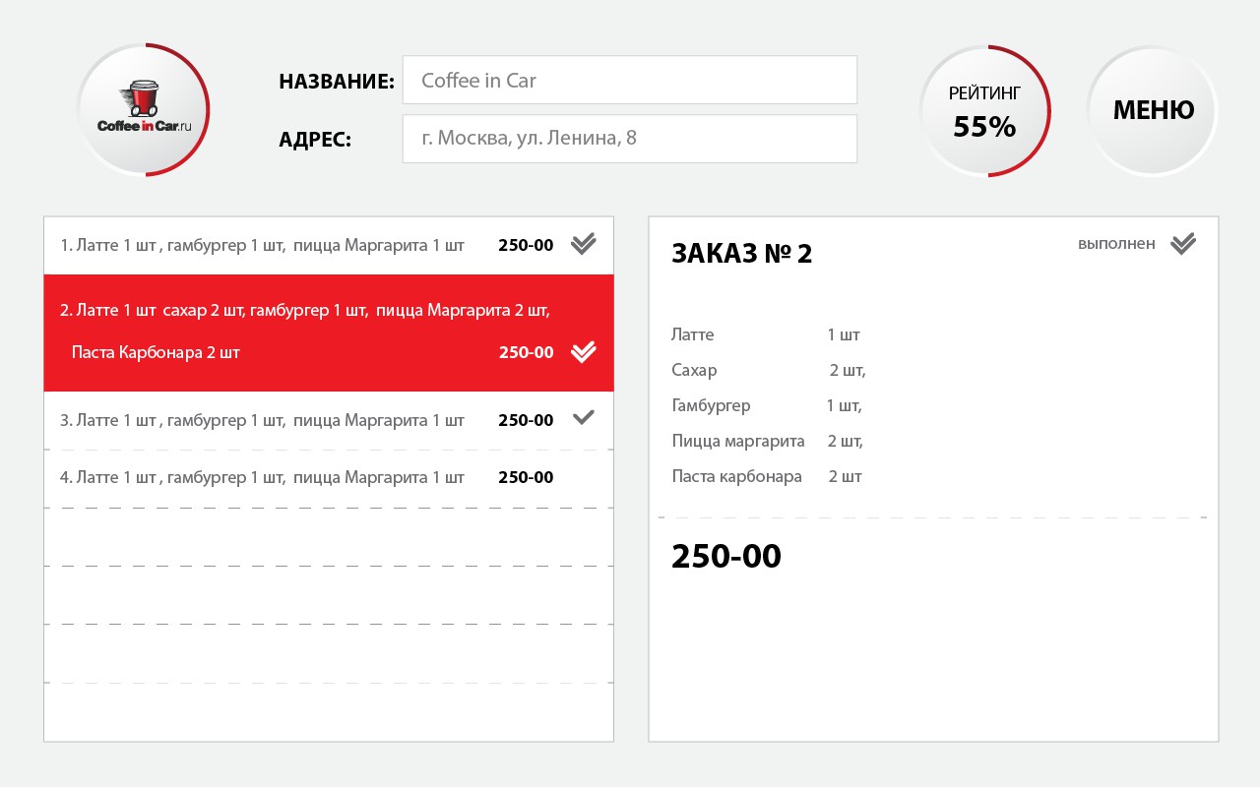
Task: Click the Пицца маргарита line item
Action: click(x=738, y=441)
